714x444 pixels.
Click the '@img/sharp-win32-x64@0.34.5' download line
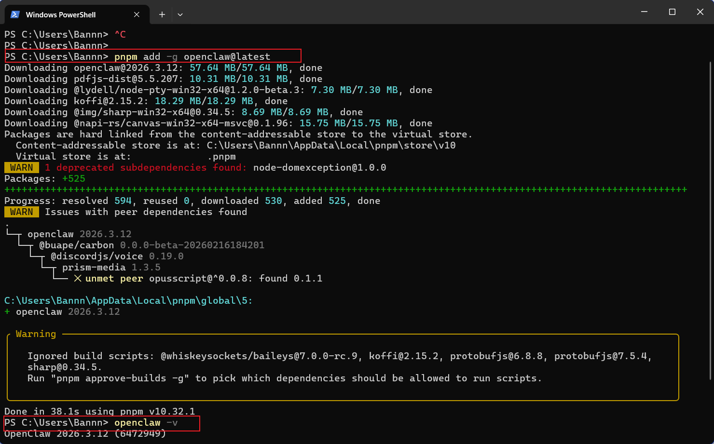coord(183,112)
